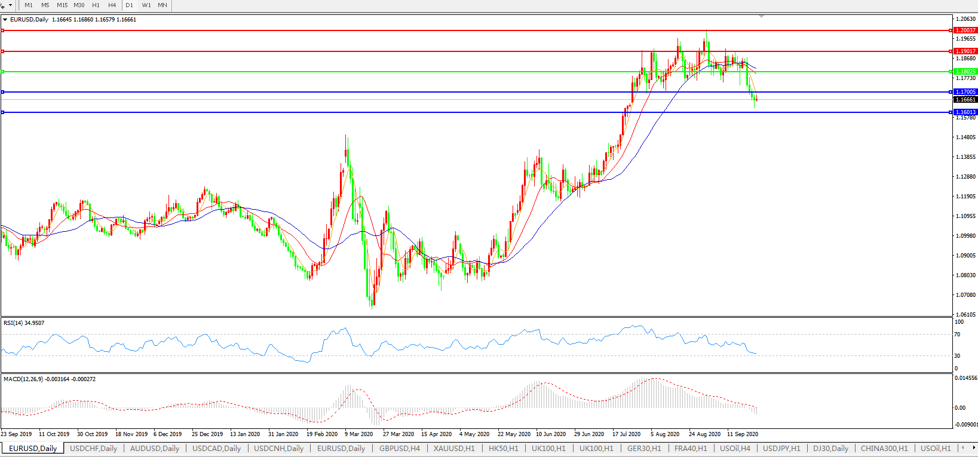
Task: Switch to the USDJPY,H1 chart tab
Action: pyautogui.click(x=781, y=448)
